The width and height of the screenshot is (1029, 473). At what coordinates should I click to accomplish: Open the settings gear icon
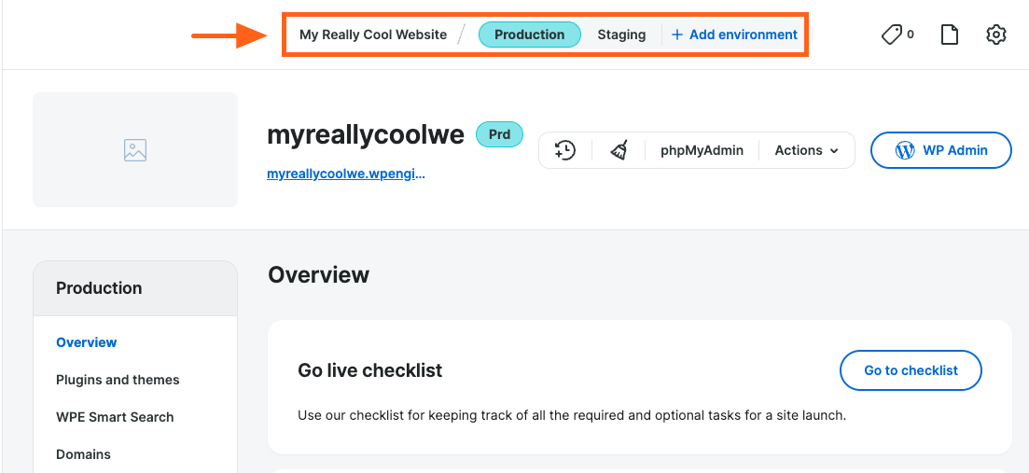pyautogui.click(x=996, y=35)
